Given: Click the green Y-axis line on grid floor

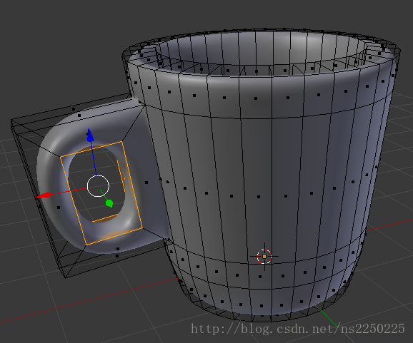Looking at the screenshot, I should [333, 322].
